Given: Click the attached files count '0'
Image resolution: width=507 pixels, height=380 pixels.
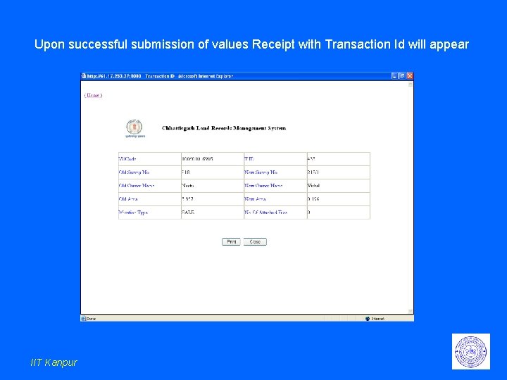Looking at the screenshot, I should pos(309,213).
